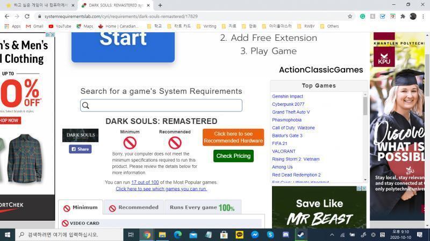Open the Home | Canadian bookmark
430x241 pixels.
(x=118, y=26)
